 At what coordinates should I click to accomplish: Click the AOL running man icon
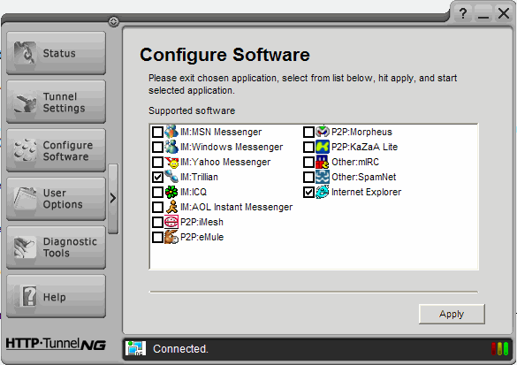171,207
